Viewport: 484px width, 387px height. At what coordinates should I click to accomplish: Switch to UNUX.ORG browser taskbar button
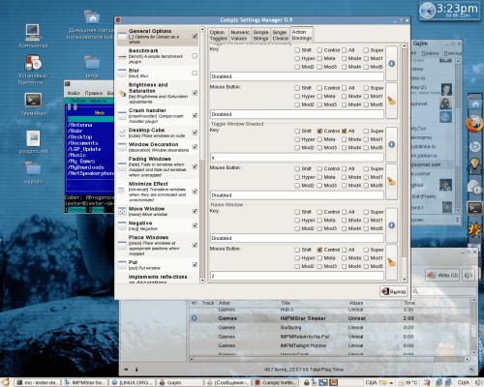point(133,382)
